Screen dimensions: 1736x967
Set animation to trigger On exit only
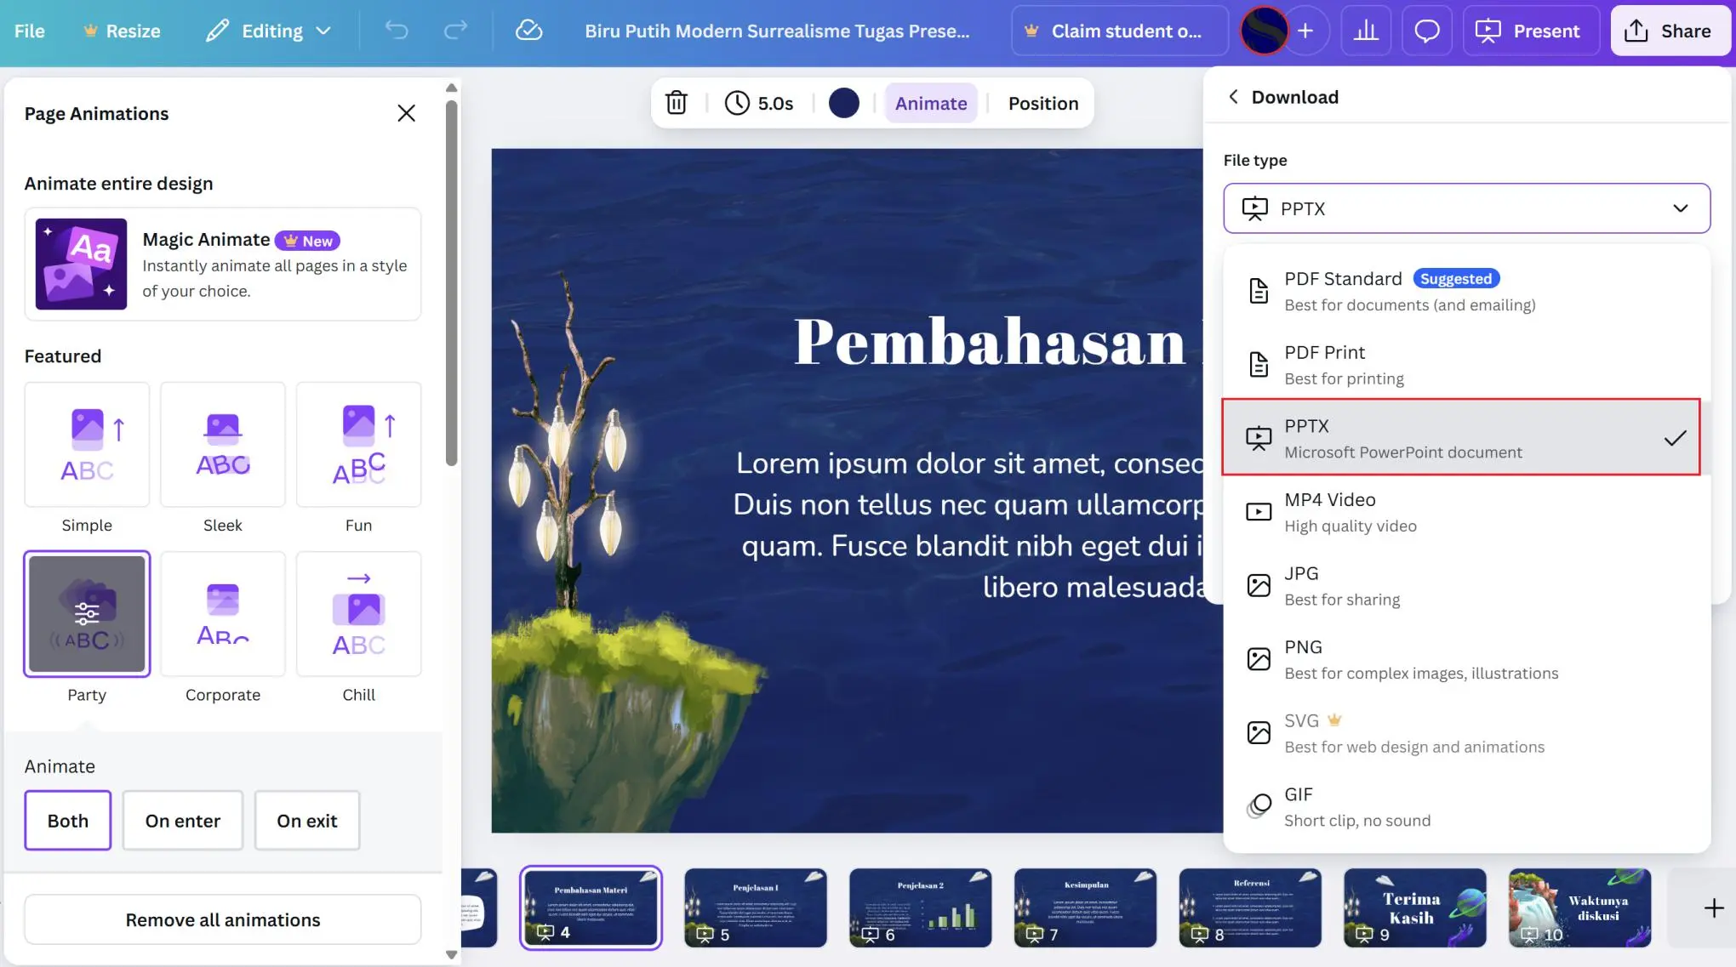pos(307,820)
